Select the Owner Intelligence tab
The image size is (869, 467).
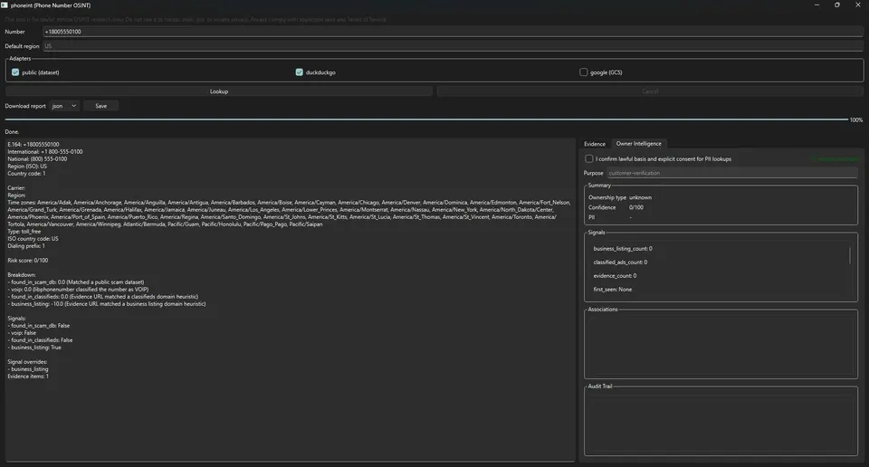pos(638,144)
